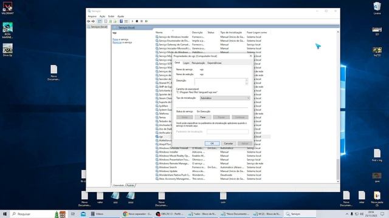Click Cancelar in the properties dialog
The image size is (389, 218).
[x=229, y=144]
